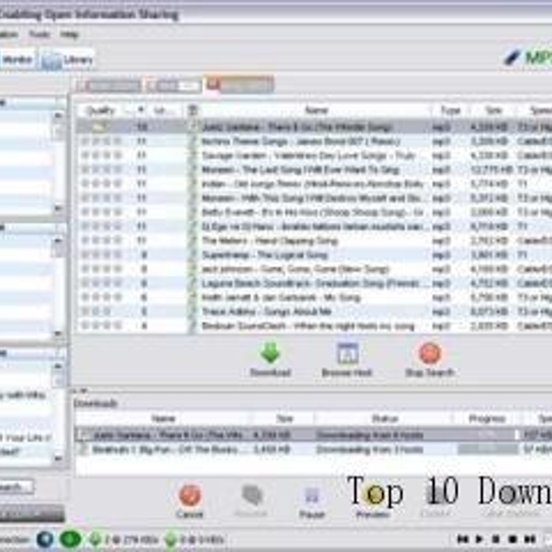Select Bedouin Soundclash result row
Screen dimensions: 552x552
[x=313, y=326]
